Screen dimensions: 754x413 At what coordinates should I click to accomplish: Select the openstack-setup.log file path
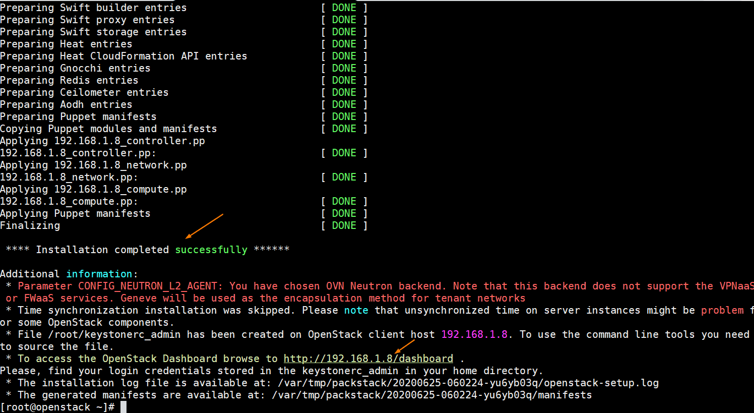pyautogui.click(x=469, y=382)
